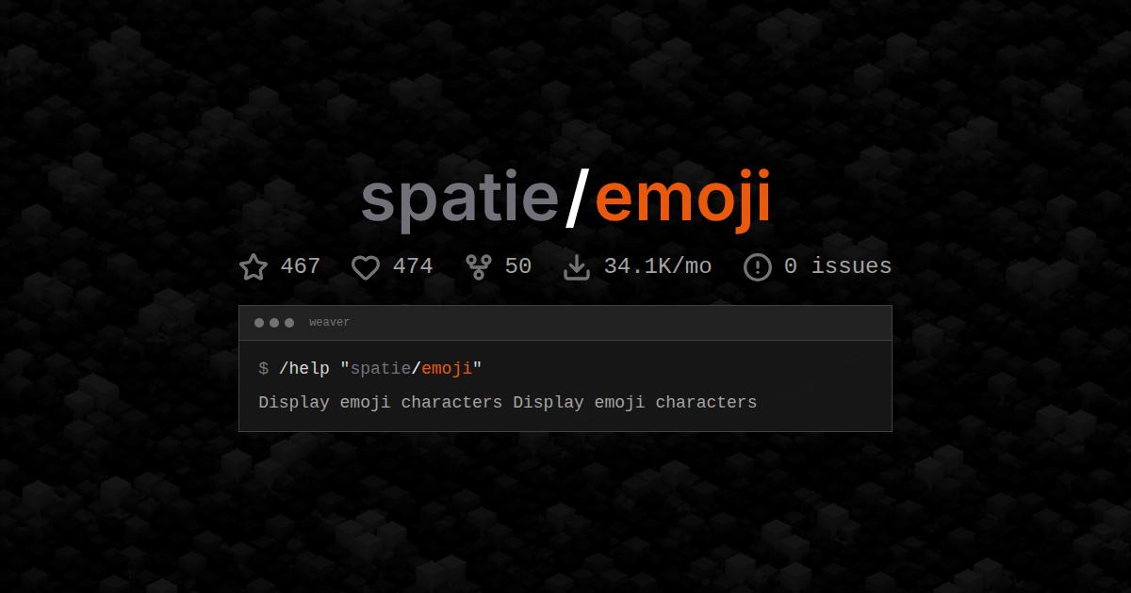Click the yellow traffic light dot

tap(273, 322)
